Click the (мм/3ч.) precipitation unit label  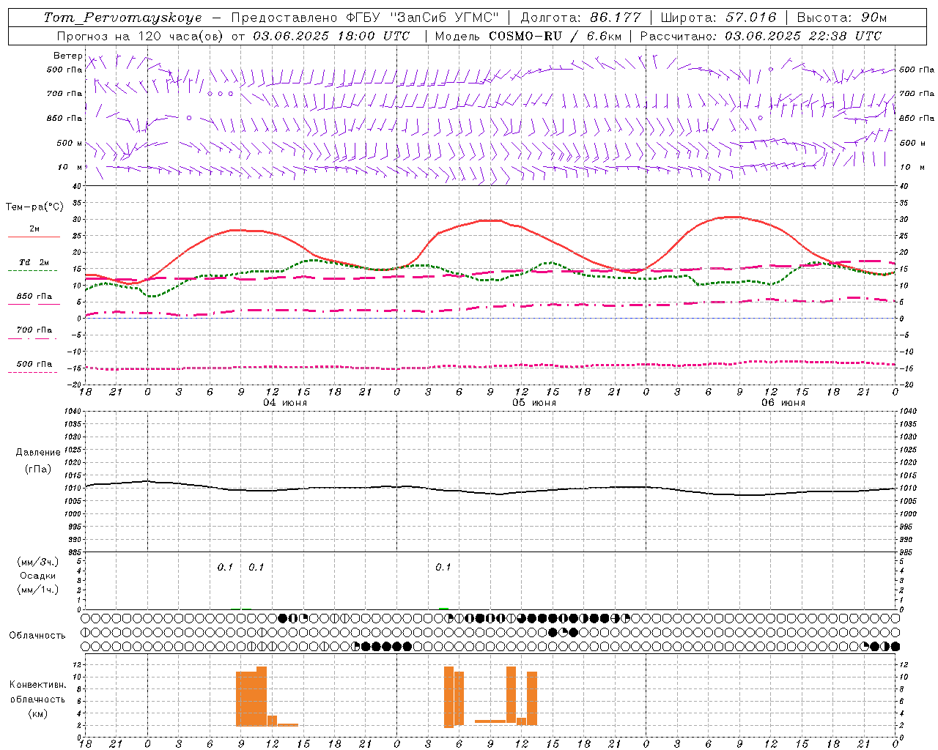38,562
